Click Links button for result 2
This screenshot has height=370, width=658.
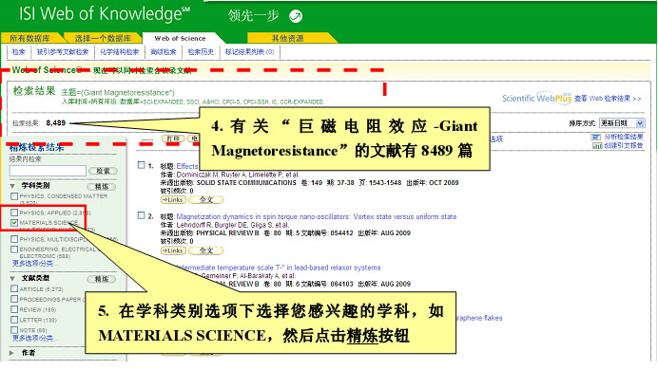pyautogui.click(x=173, y=250)
